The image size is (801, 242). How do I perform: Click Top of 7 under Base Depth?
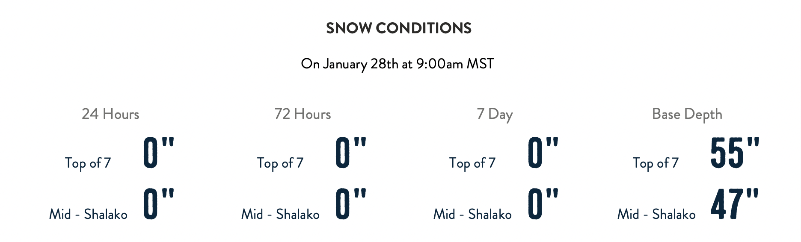pos(656,163)
